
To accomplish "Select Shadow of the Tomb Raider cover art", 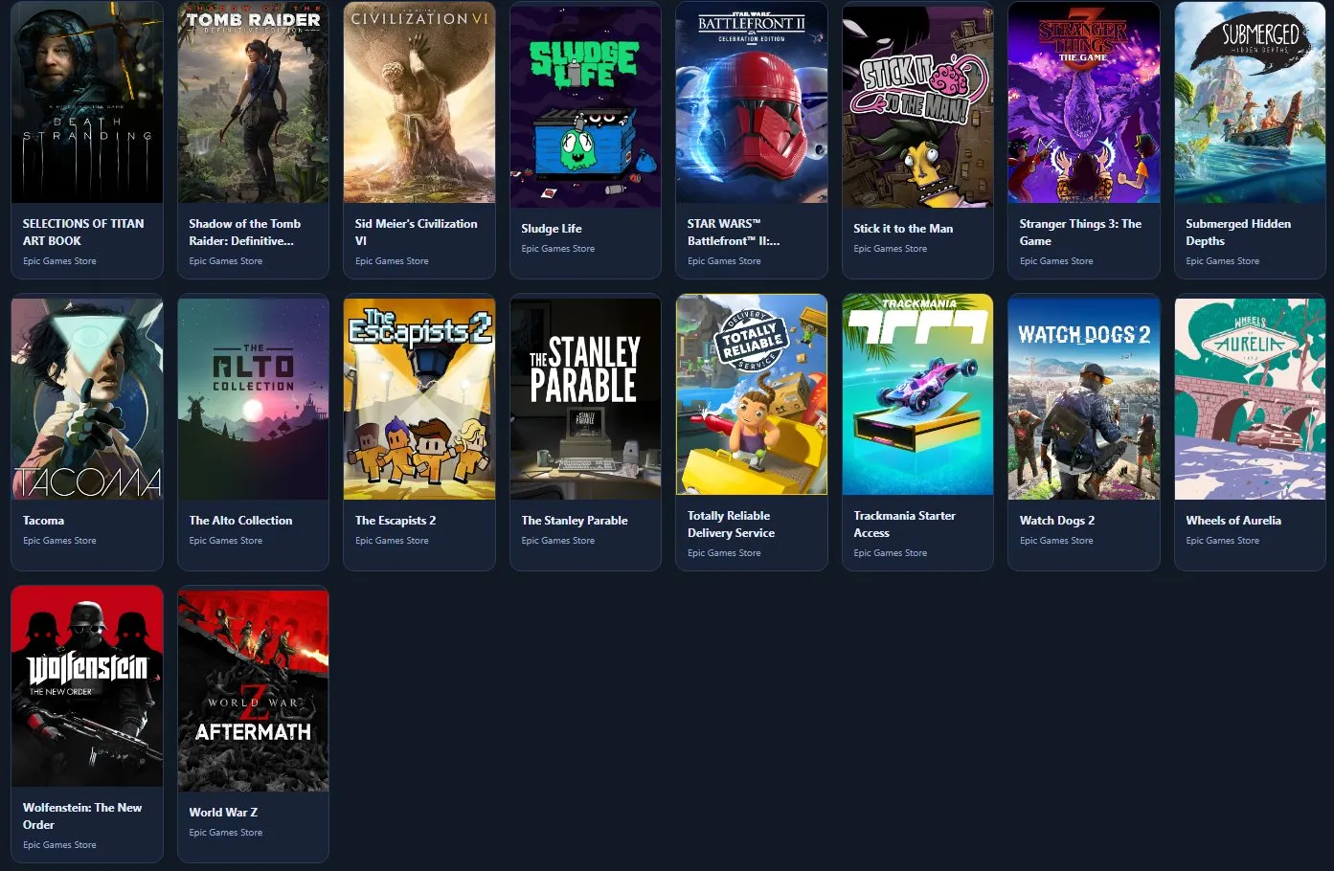I will (254, 102).
